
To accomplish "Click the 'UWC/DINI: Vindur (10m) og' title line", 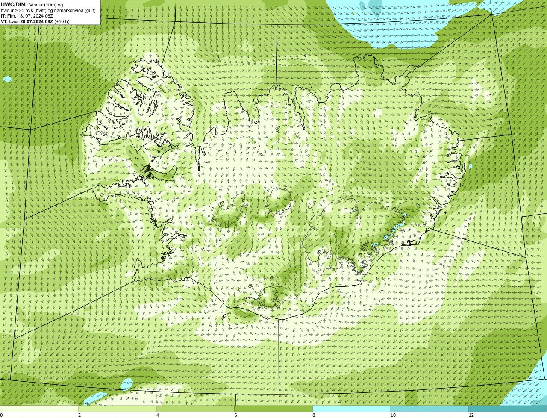I will click(x=32, y=4).
